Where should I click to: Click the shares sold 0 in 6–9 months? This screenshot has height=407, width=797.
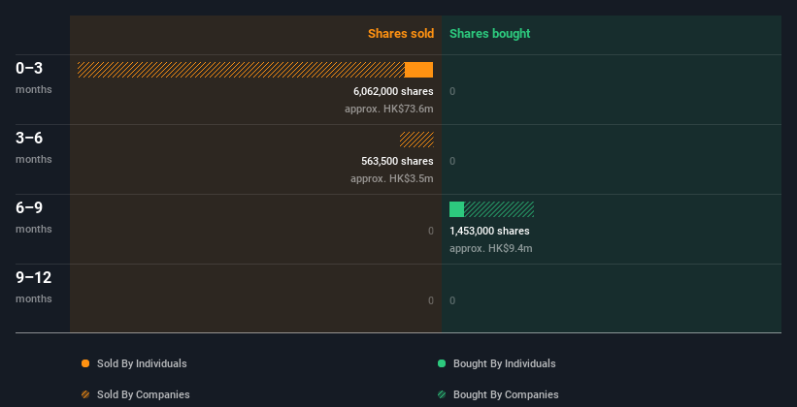pyautogui.click(x=431, y=231)
